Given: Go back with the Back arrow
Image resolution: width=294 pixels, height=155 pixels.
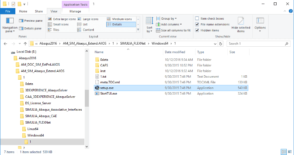Looking at the screenshot, I should (5, 43).
